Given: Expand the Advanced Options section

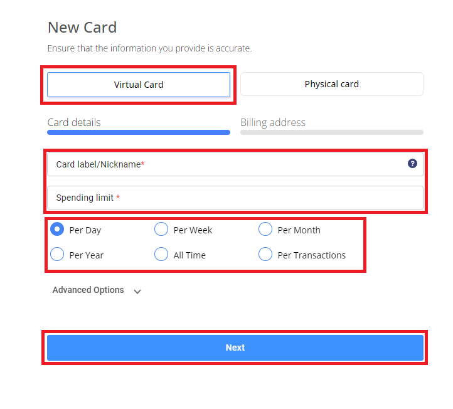Looking at the screenshot, I should click(x=88, y=290).
